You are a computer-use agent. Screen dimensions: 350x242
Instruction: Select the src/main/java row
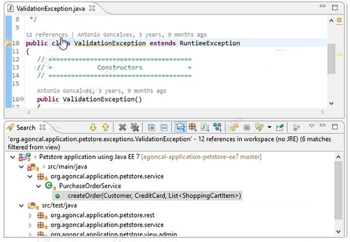click(57, 167)
